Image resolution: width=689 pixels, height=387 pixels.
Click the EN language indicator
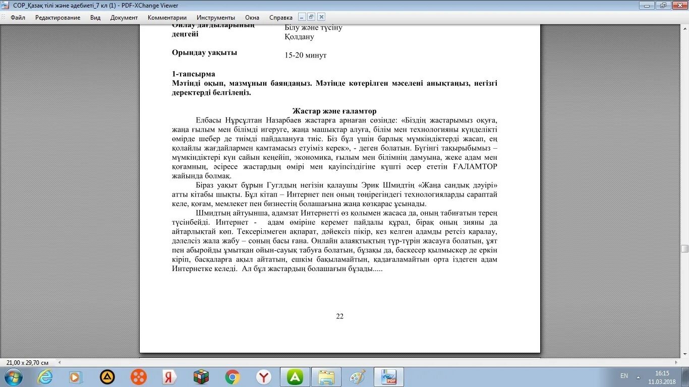[624, 376]
